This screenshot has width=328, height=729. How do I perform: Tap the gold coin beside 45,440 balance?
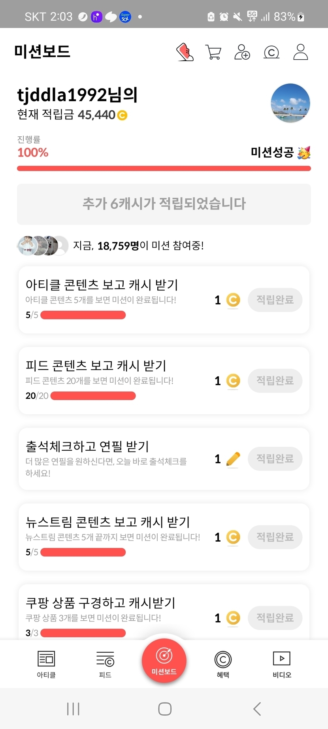pos(123,115)
